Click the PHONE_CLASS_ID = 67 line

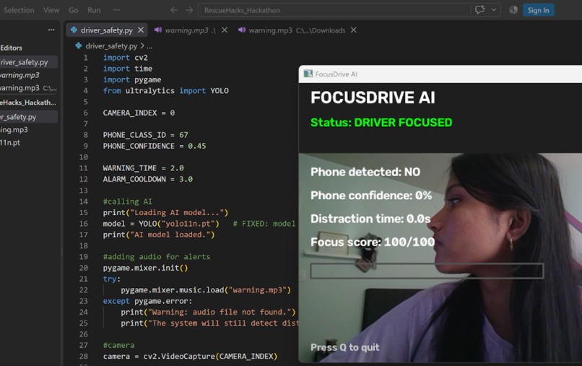click(146, 135)
